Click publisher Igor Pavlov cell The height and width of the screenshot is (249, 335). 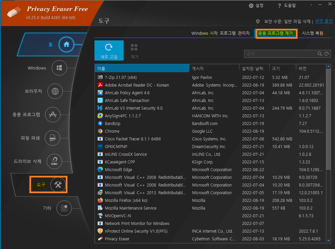[x=202, y=77]
